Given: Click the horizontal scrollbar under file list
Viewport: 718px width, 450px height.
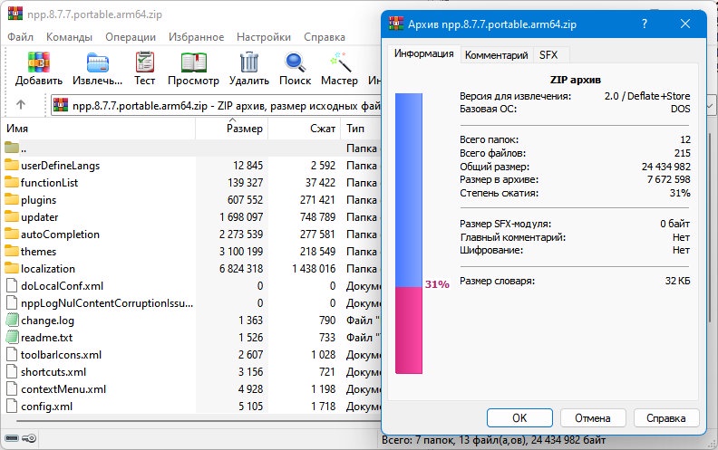Looking at the screenshot, I should pos(199,421).
